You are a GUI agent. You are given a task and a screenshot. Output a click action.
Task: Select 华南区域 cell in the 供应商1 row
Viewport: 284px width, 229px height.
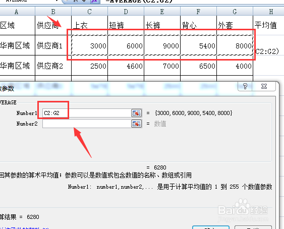click(x=17, y=45)
